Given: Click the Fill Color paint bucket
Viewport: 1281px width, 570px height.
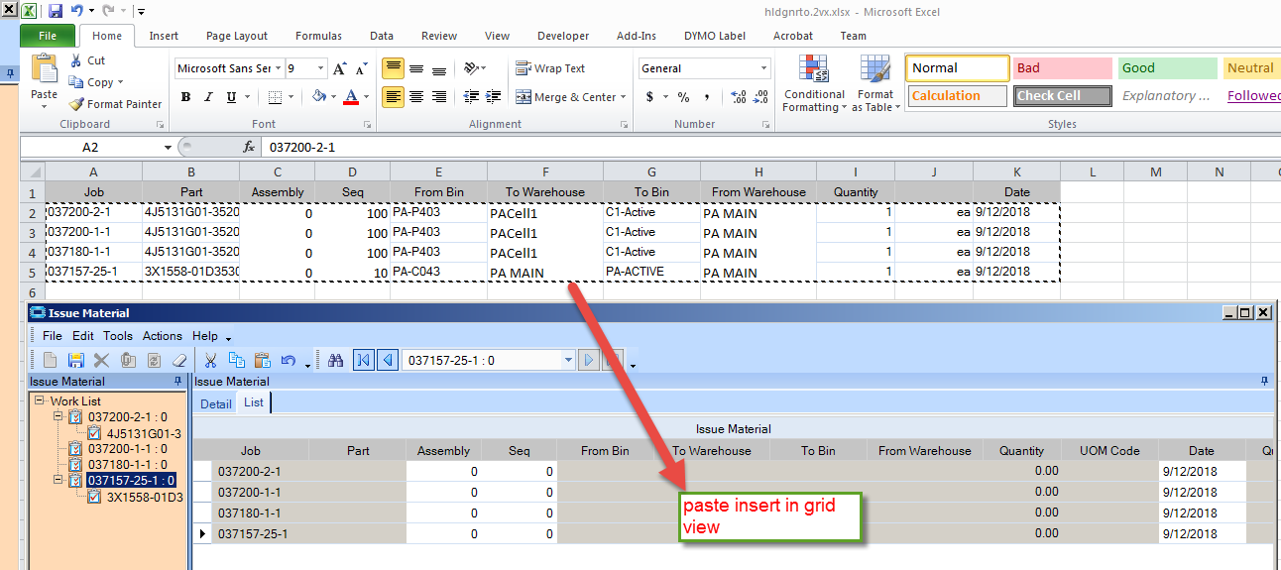Looking at the screenshot, I should point(318,97).
